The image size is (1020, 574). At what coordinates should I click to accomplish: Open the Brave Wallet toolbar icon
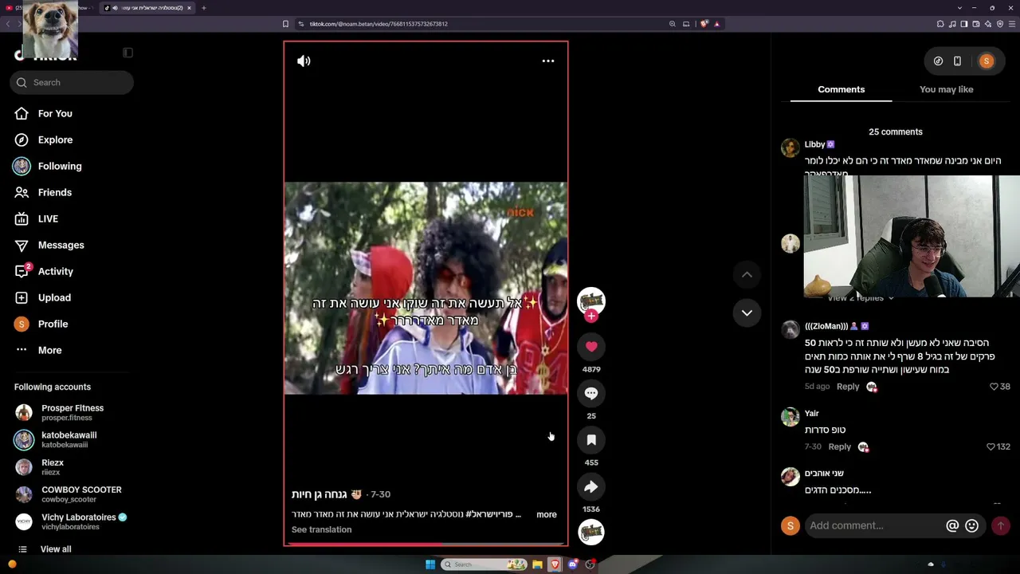[x=976, y=24]
